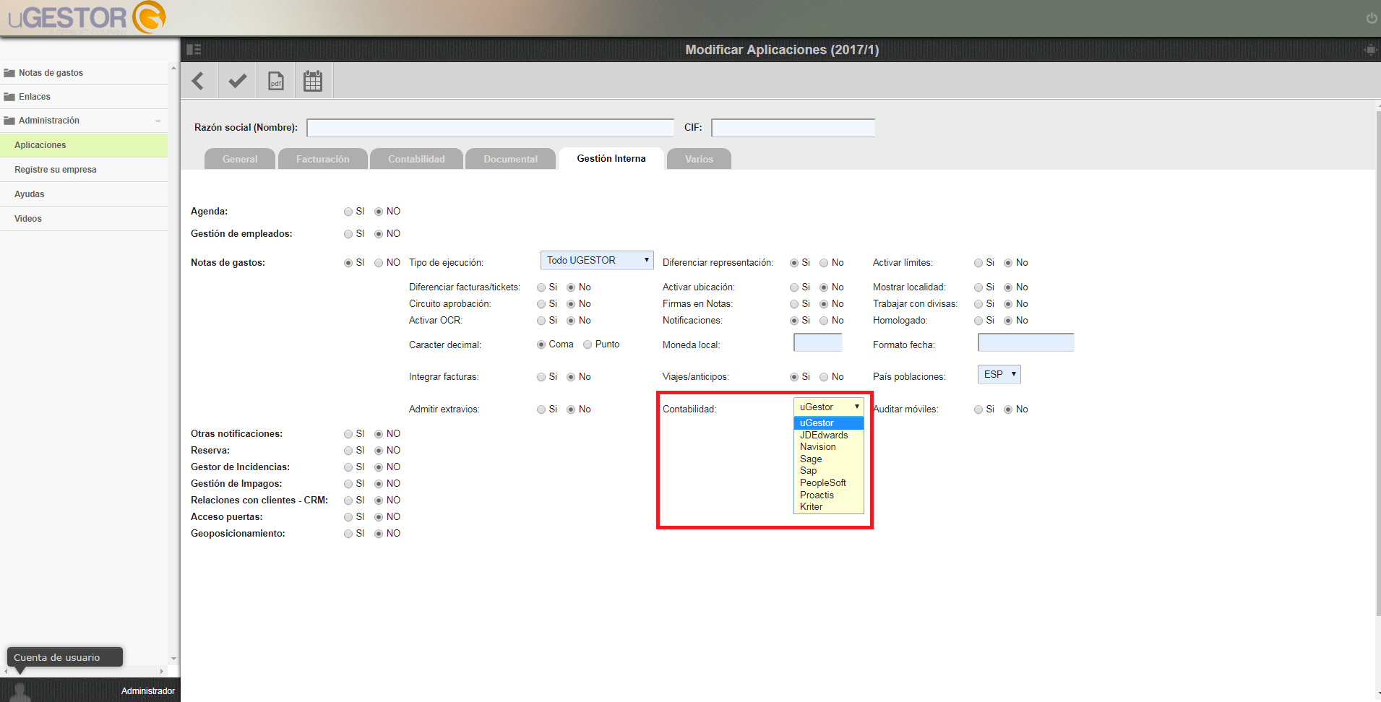Choose PeopleSoft from Contabilidad list

tap(829, 482)
